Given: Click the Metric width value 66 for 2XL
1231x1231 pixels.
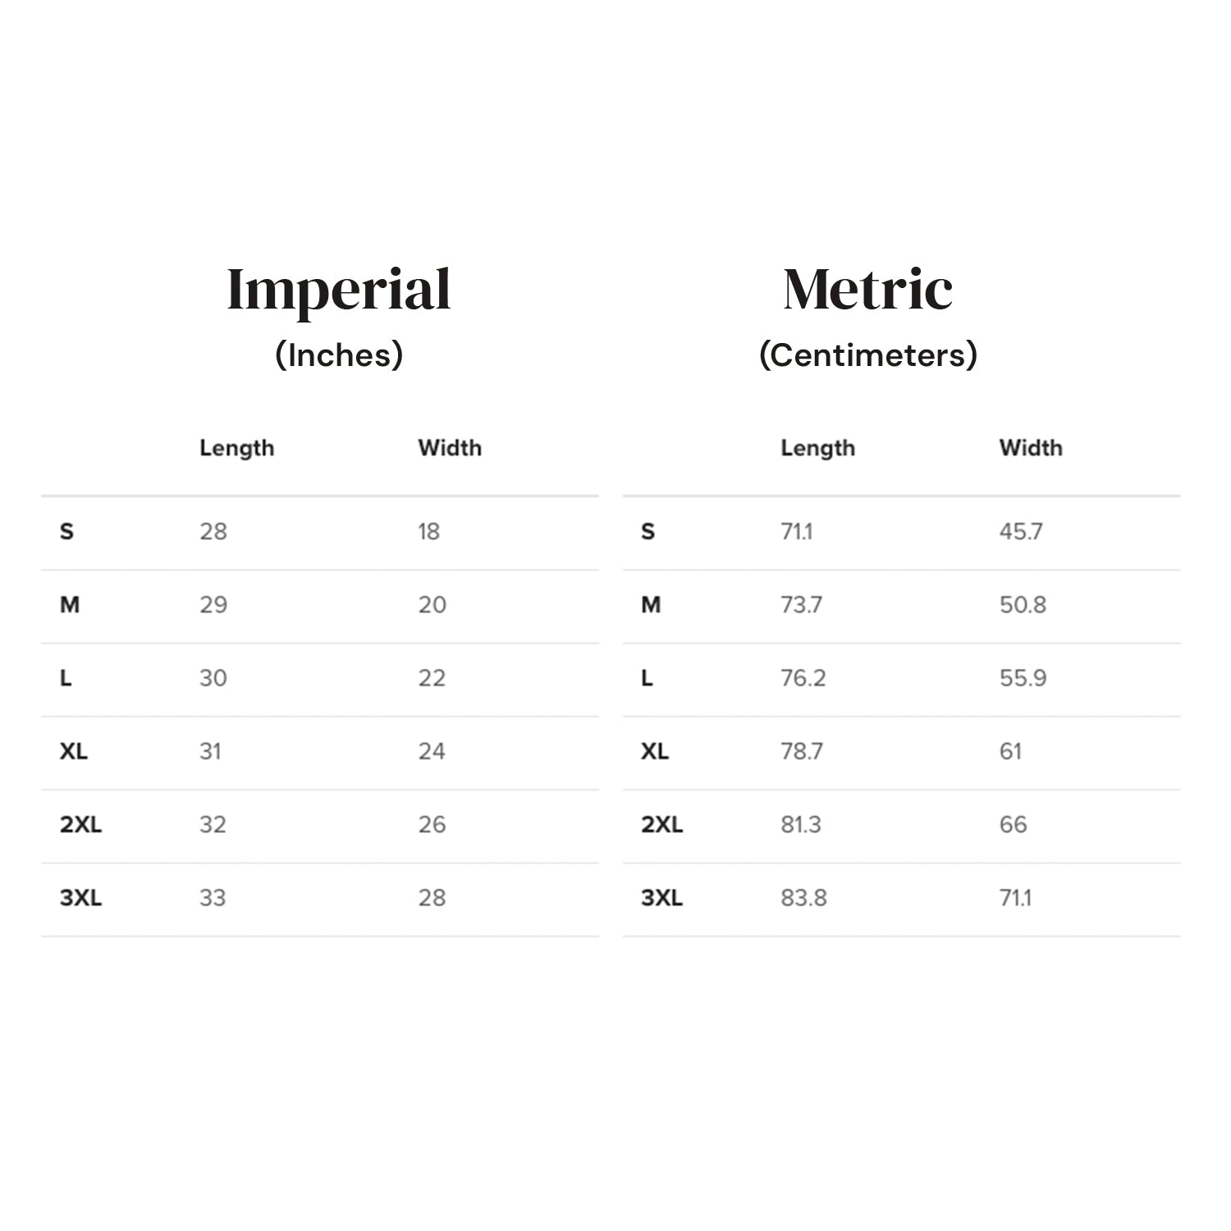Looking at the screenshot, I should coord(1013,825).
